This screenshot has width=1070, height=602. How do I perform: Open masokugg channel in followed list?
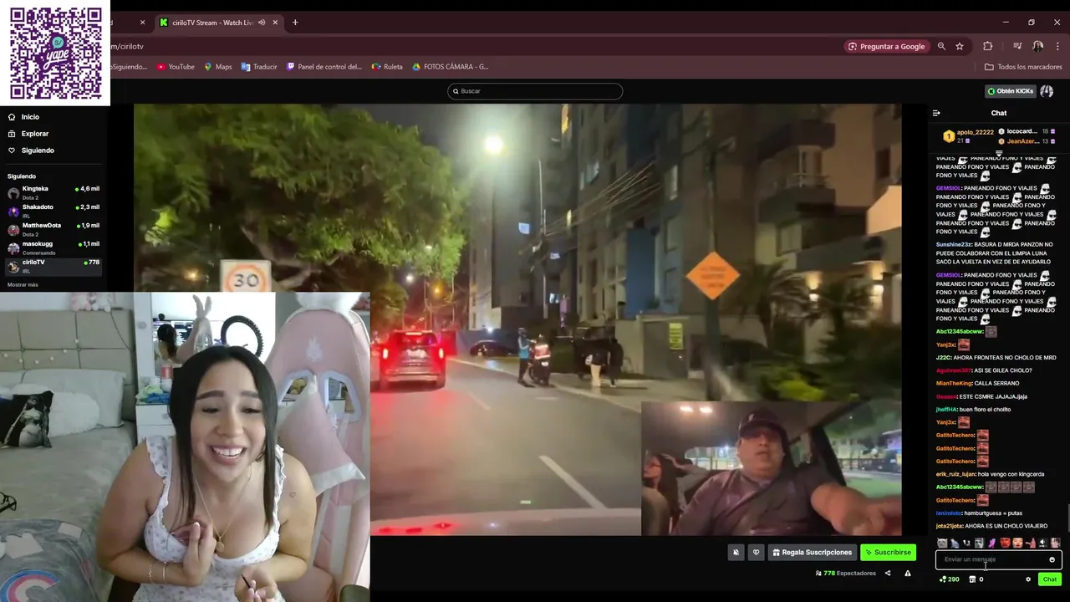pyautogui.click(x=53, y=247)
